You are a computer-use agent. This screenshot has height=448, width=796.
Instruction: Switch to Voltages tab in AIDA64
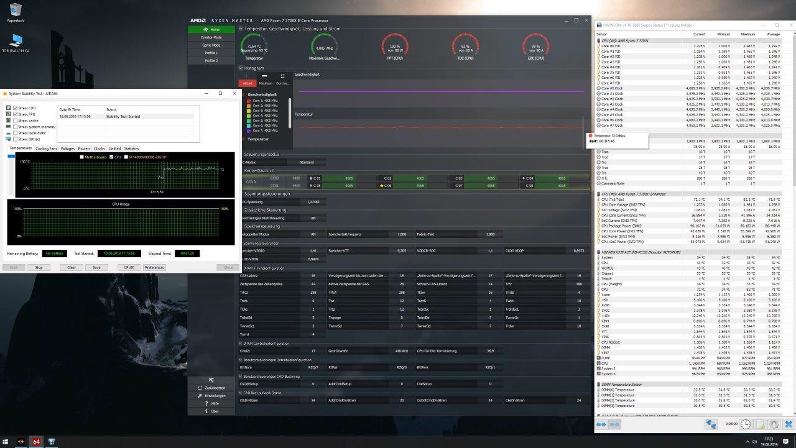click(68, 149)
